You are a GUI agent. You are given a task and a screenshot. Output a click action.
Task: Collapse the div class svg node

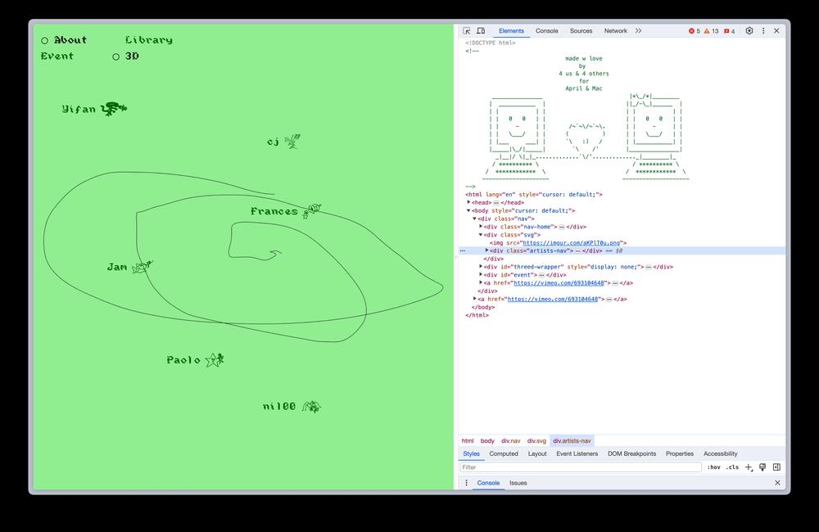tap(481, 234)
